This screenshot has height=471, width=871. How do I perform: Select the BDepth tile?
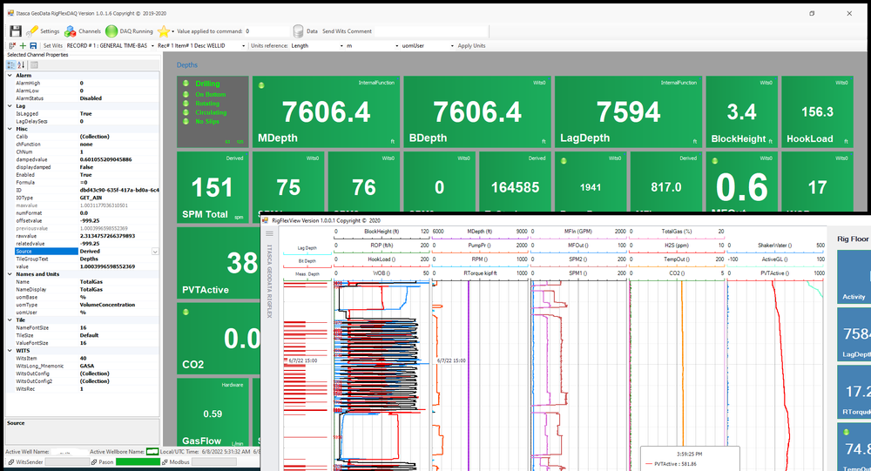[477, 111]
